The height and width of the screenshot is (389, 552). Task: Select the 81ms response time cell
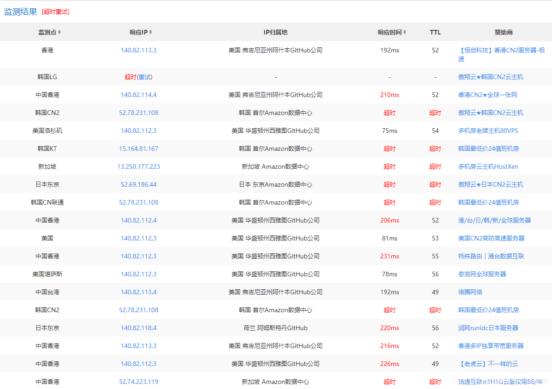389,238
